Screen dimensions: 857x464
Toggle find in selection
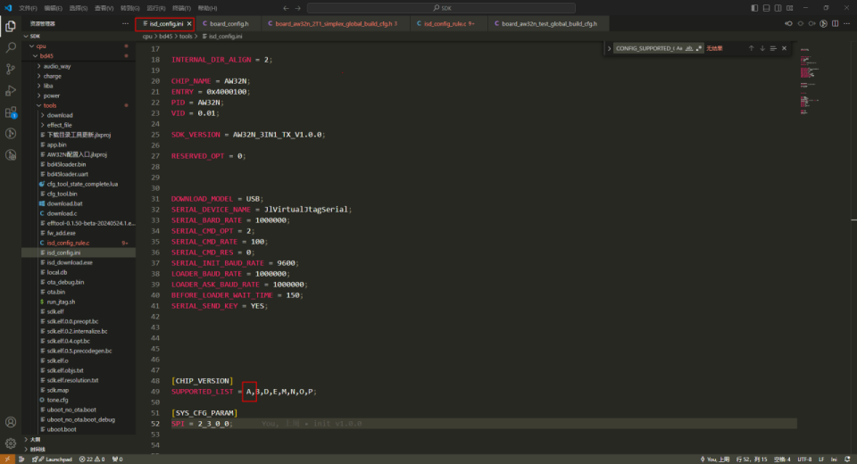pyautogui.click(x=773, y=48)
